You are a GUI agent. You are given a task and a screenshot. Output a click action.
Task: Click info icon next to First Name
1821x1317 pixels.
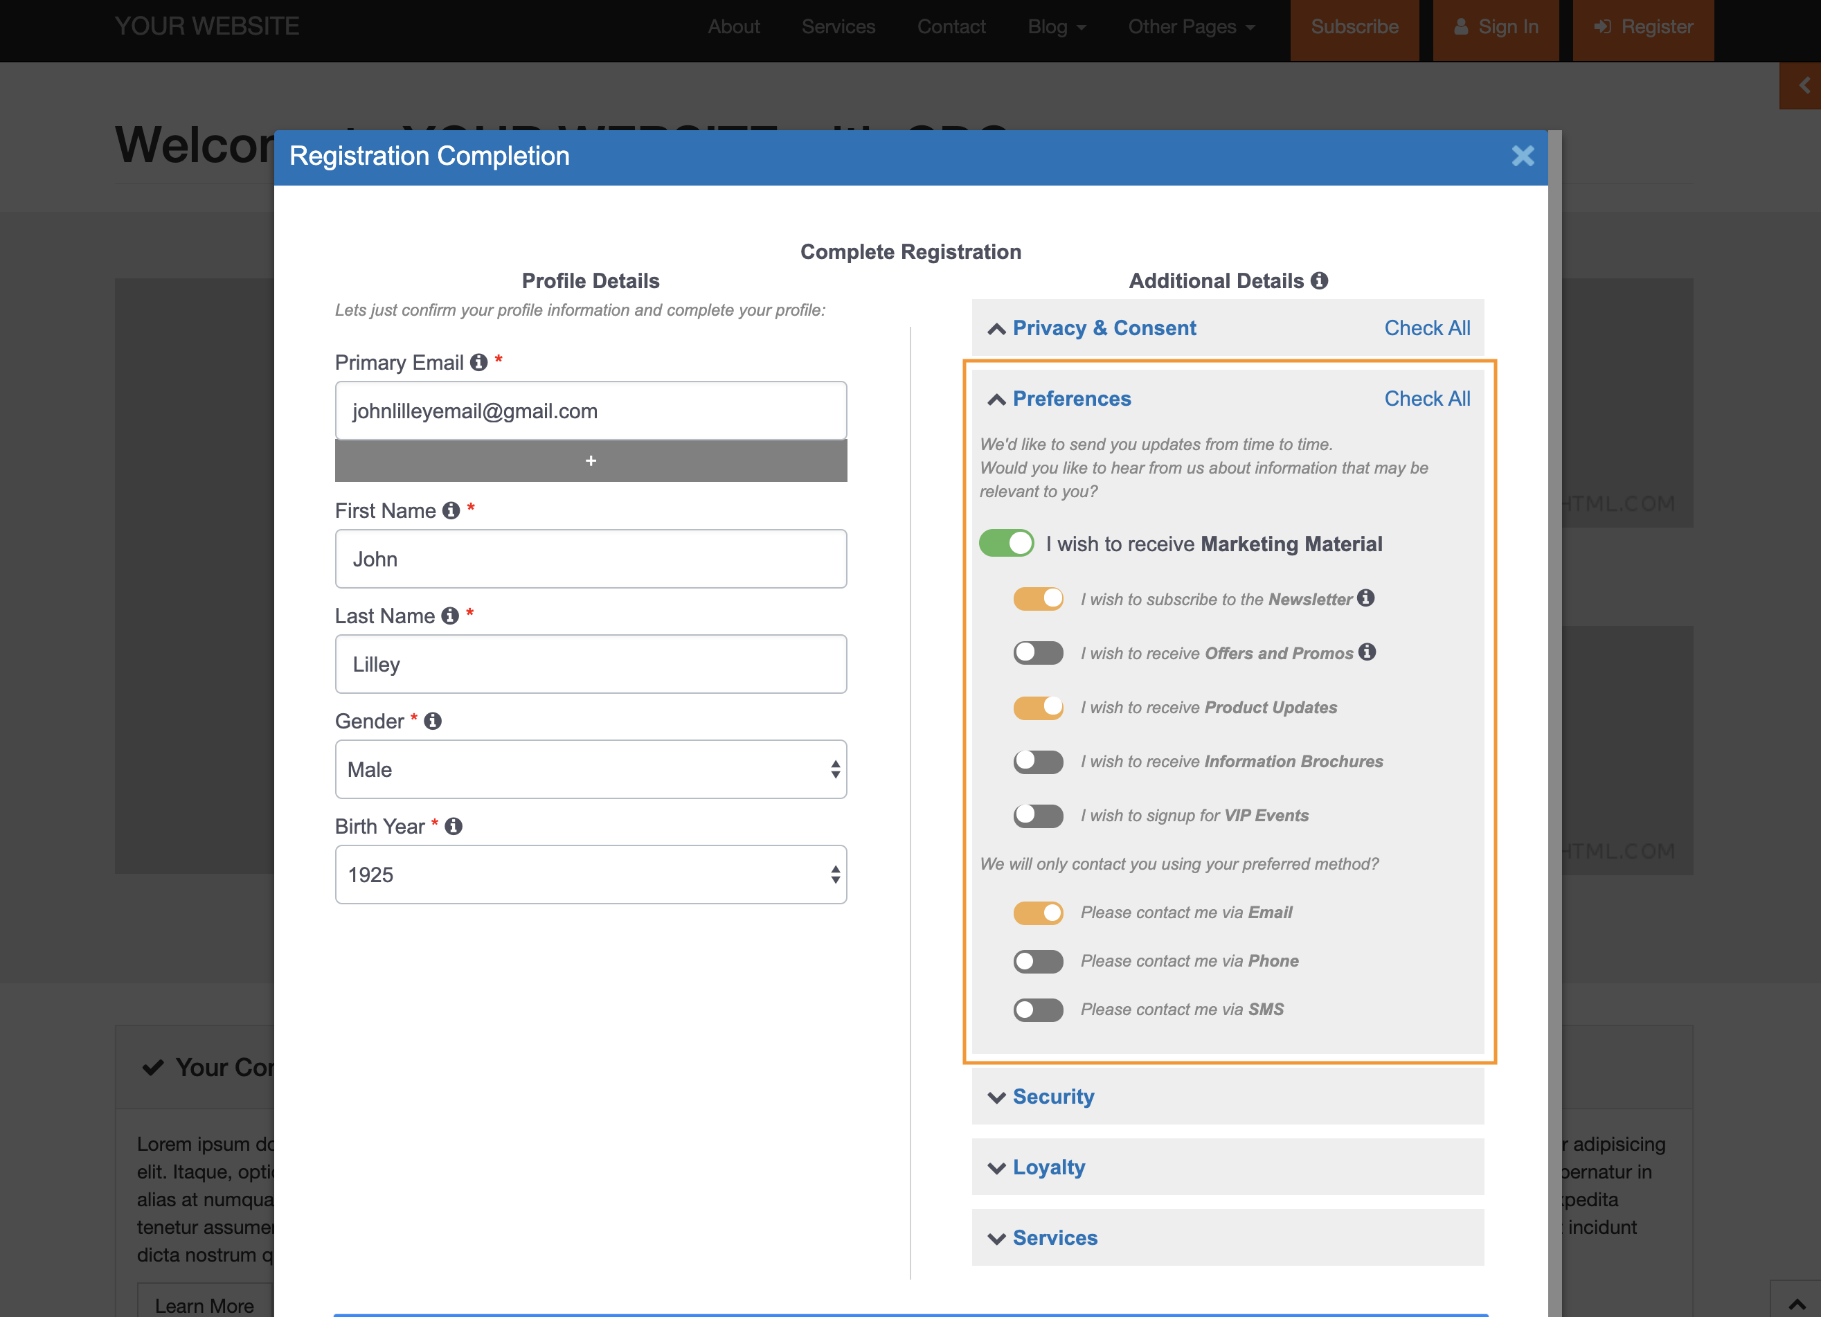[x=451, y=511]
